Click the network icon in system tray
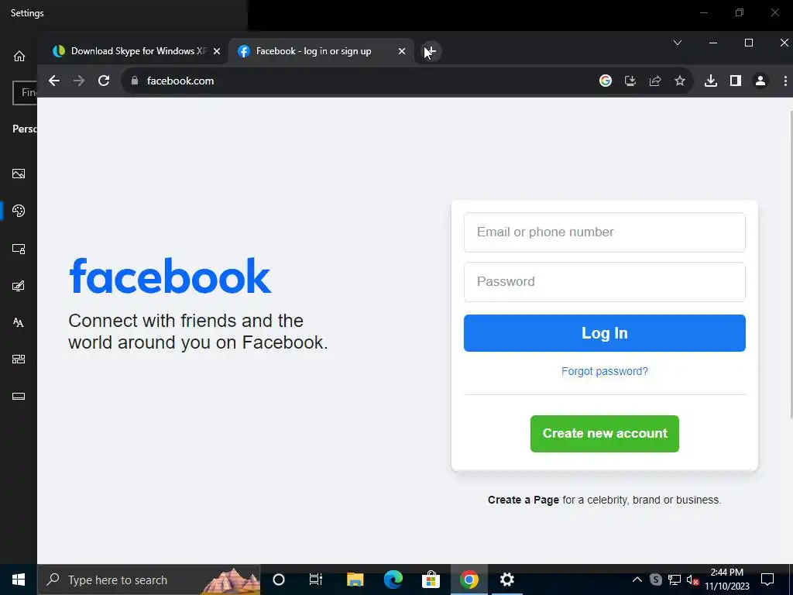793x595 pixels. (x=675, y=580)
